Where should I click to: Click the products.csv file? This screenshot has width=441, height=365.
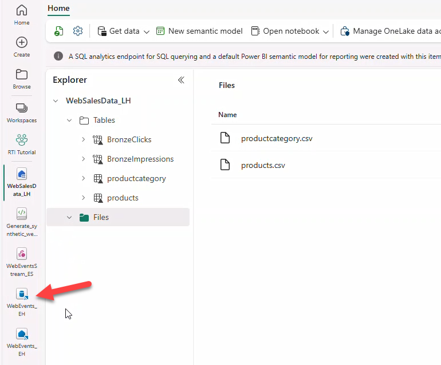pyautogui.click(x=263, y=165)
